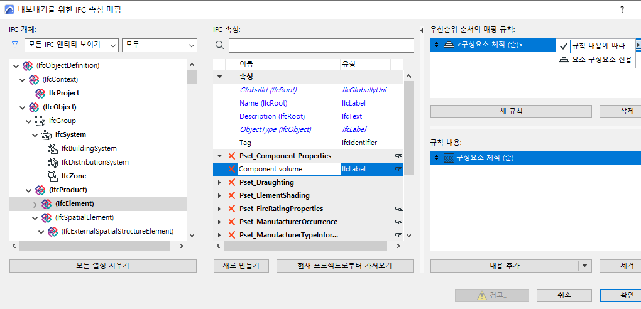Click 새로 만들기 button
Screen dimensions: 641x309
point(241,266)
